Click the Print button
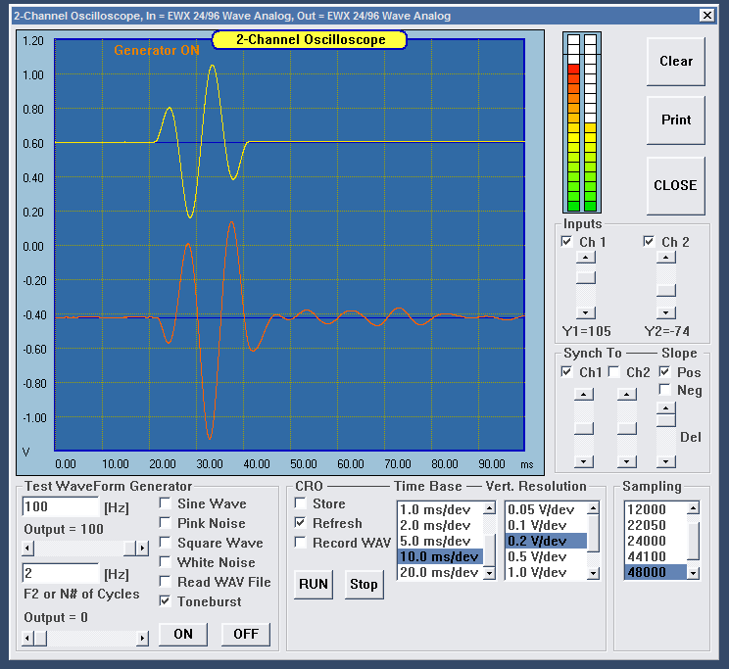This screenshot has height=669, width=729. tap(675, 119)
